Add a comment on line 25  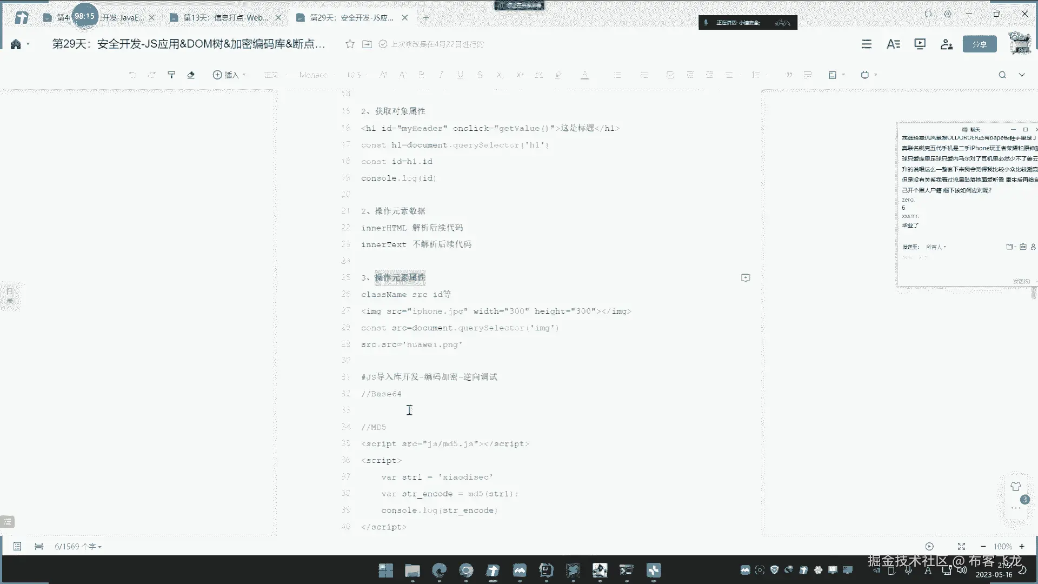pos(745,278)
